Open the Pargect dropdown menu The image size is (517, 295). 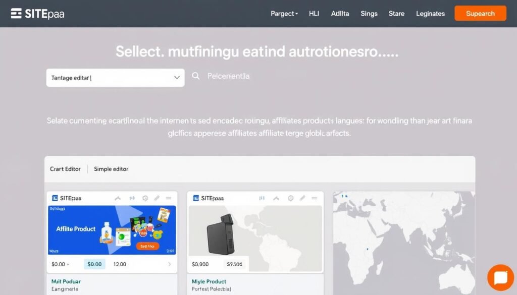284,14
